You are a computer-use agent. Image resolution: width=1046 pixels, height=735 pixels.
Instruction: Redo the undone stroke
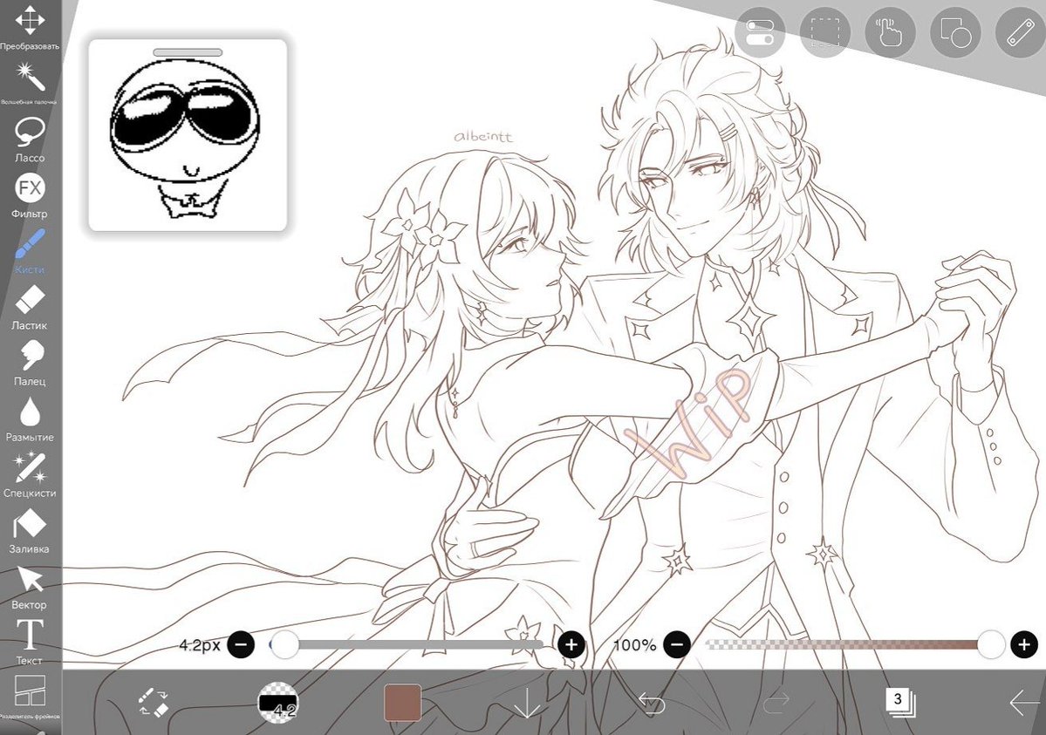tap(776, 703)
